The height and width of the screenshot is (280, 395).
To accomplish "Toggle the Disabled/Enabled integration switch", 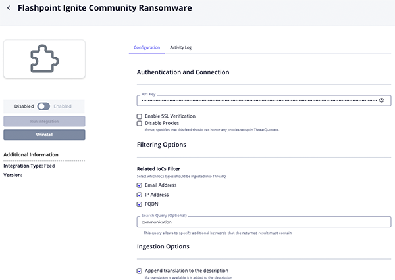I will 44,106.
